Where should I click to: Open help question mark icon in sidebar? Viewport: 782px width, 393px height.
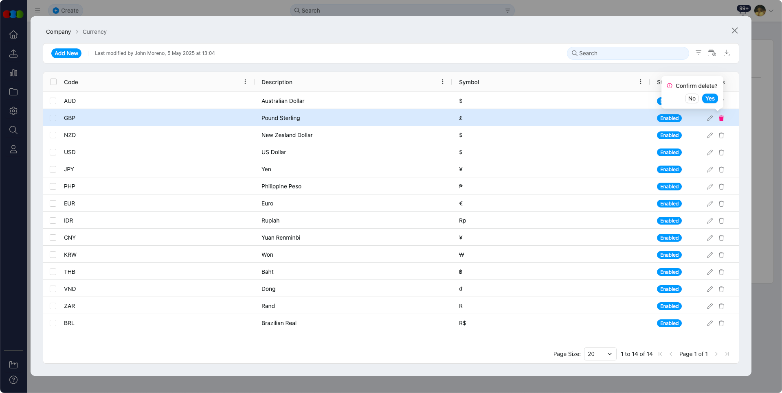coord(13,380)
